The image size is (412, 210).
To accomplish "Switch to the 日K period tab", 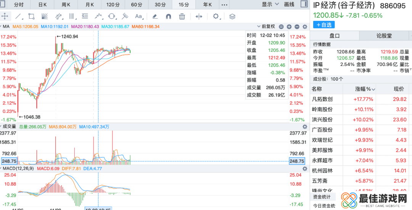I will (43, 5).
